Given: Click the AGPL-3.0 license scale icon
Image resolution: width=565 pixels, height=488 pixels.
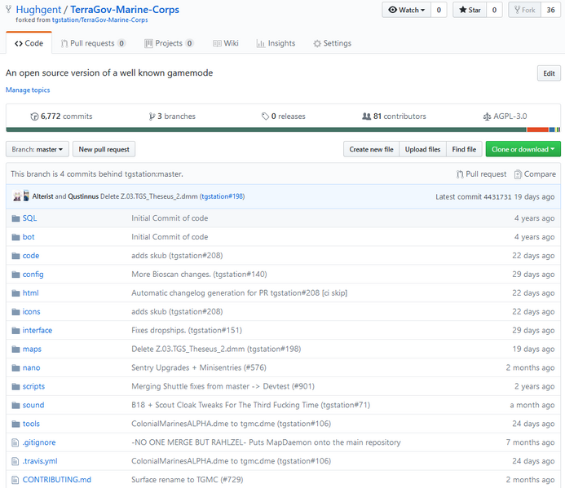Looking at the screenshot, I should pyautogui.click(x=487, y=117).
